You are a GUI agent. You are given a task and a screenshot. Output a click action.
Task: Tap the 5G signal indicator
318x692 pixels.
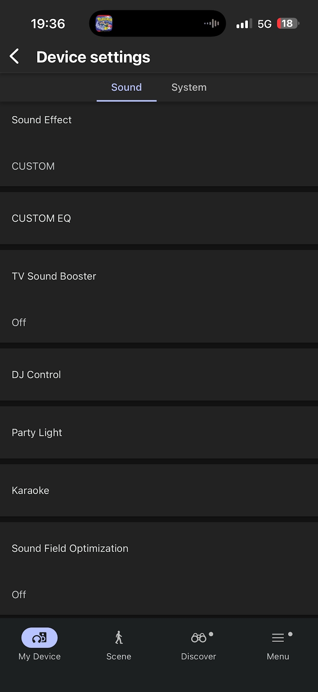[x=265, y=24]
